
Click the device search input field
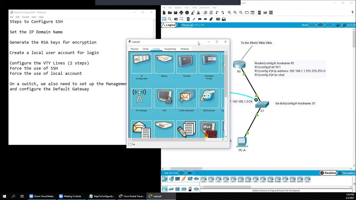coord(180,184)
